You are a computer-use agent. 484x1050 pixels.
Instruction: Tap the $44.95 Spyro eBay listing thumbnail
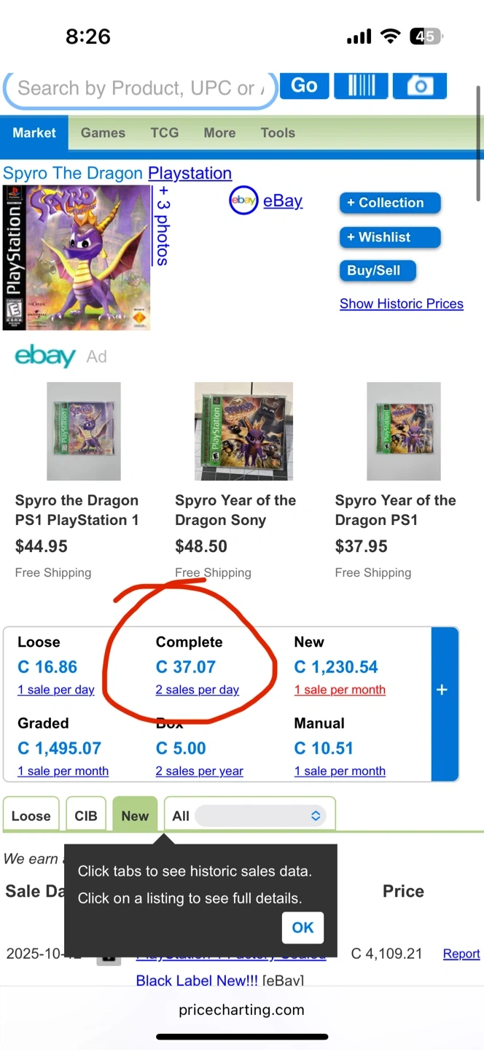click(84, 432)
